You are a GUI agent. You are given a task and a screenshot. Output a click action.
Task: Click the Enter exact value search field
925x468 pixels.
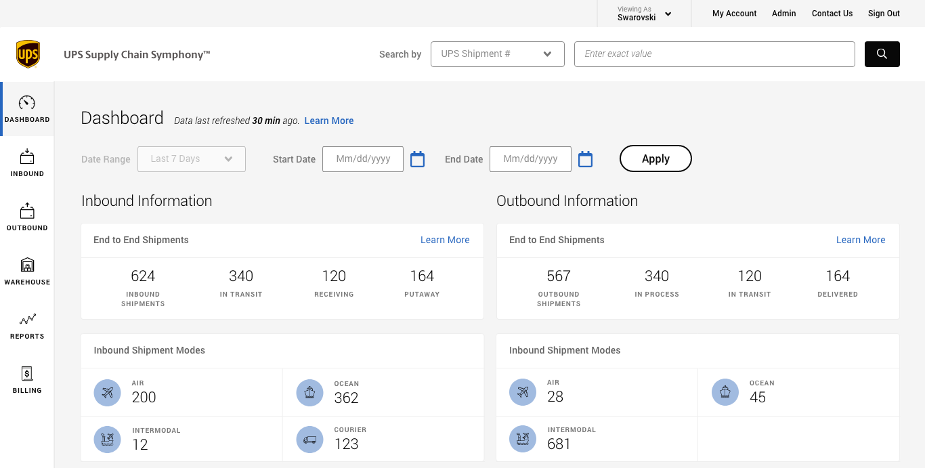click(714, 54)
